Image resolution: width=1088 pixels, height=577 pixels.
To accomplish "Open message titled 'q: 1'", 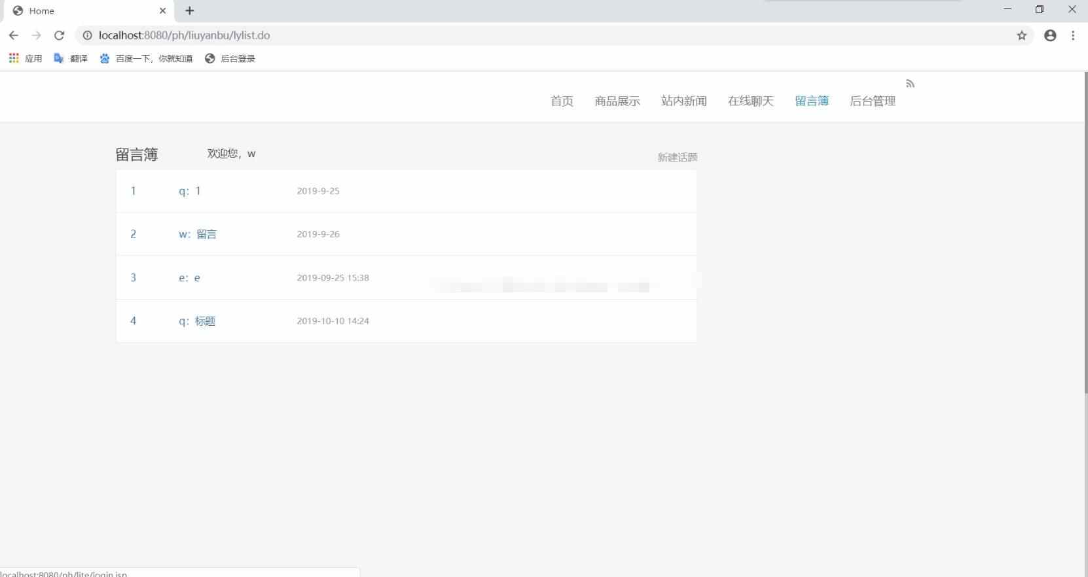I will pos(190,191).
